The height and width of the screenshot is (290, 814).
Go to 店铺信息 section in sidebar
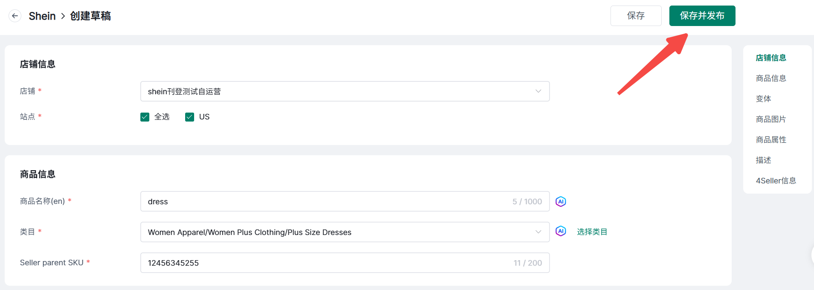[x=771, y=58]
